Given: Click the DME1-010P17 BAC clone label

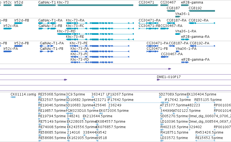Looking at the screenshot, I should tap(169, 77).
